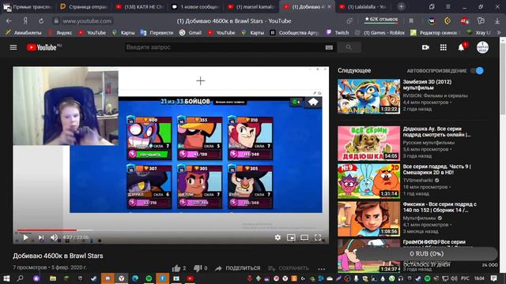
Task: Click the browser back arrow
Action: (x=9, y=21)
